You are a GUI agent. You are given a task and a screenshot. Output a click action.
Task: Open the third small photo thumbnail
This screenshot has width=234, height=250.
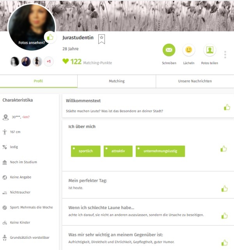pos(37,62)
